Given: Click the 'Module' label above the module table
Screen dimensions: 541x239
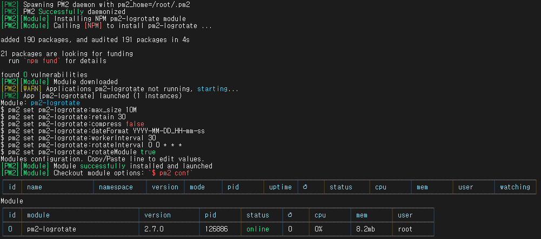Looking at the screenshot, I should tap(12, 201).
